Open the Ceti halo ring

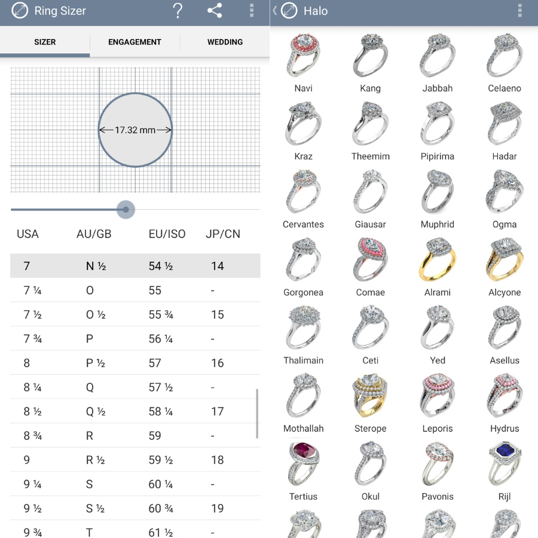coord(370,335)
